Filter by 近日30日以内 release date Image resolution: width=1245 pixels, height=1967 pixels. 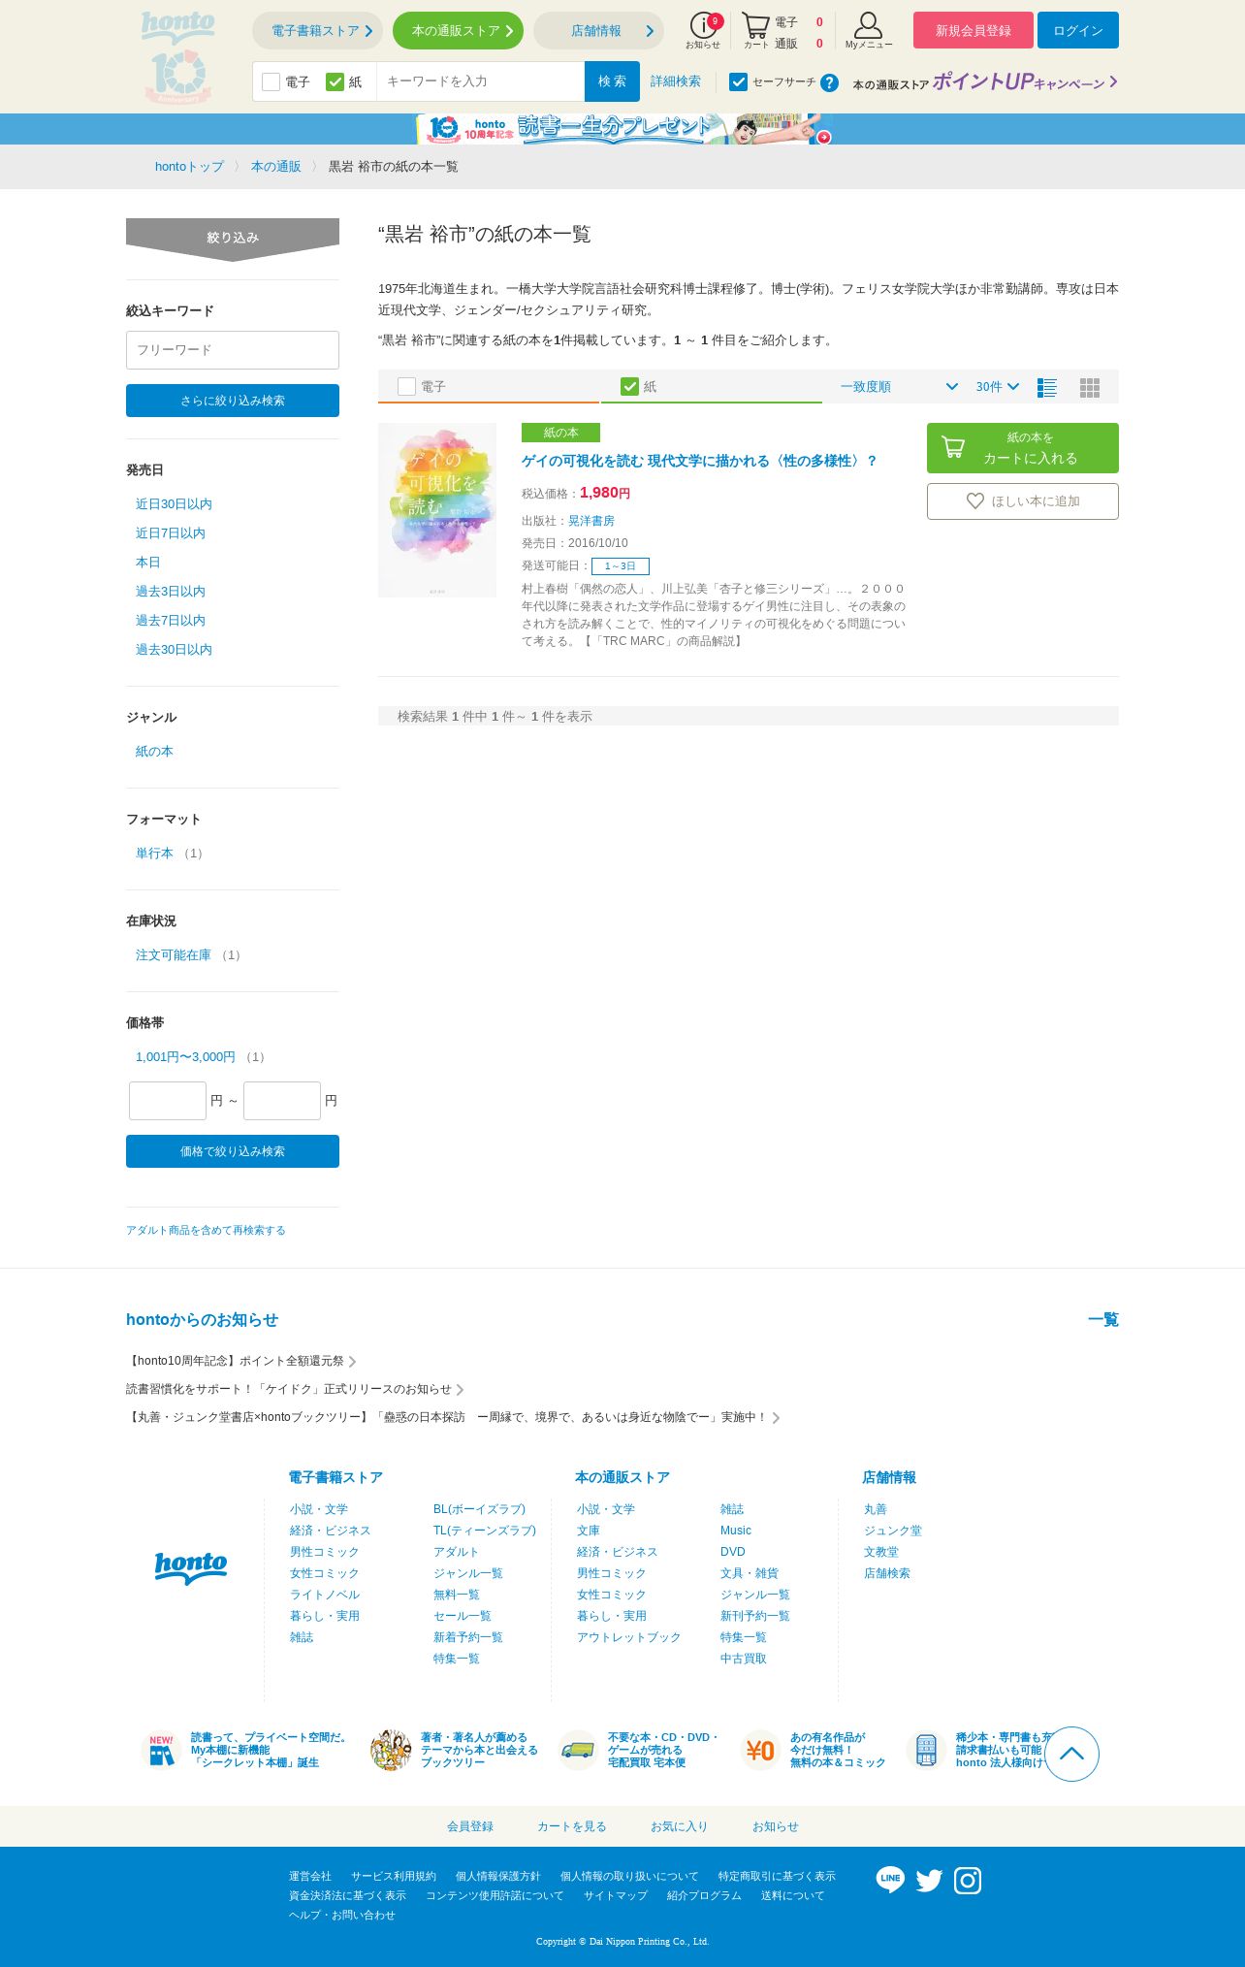pos(174,504)
